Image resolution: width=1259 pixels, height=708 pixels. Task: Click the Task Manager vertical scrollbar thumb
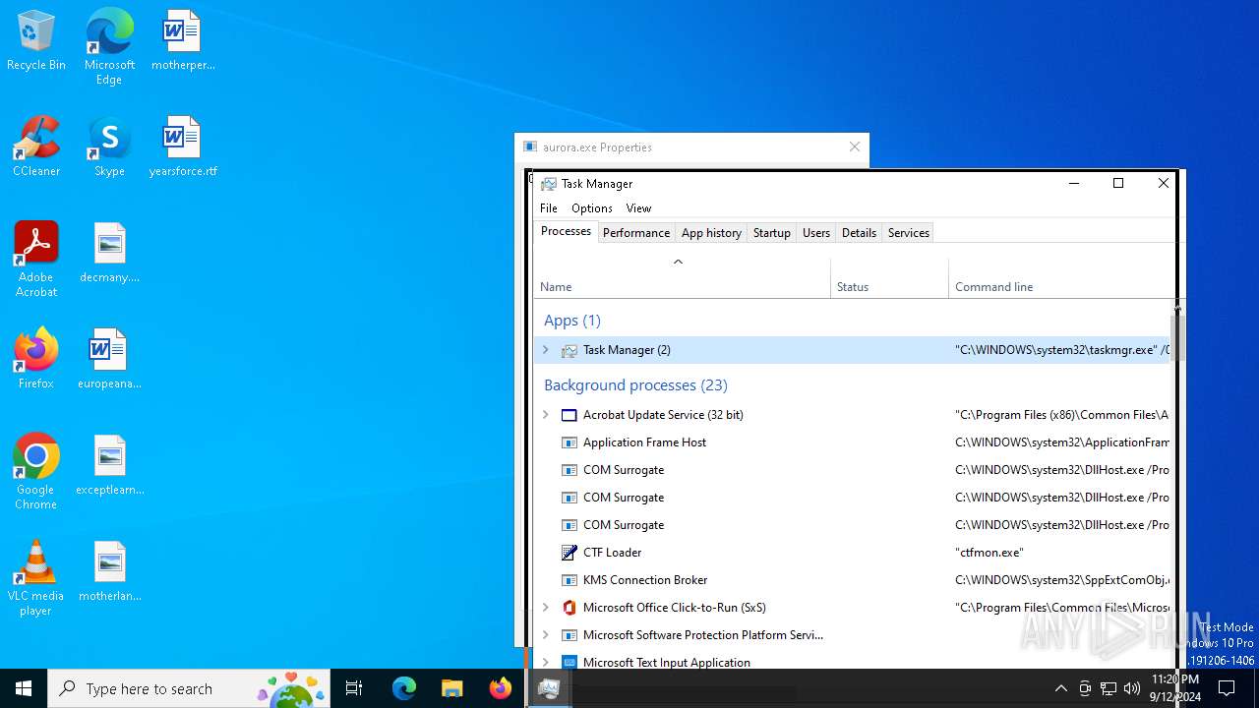tap(1177, 337)
